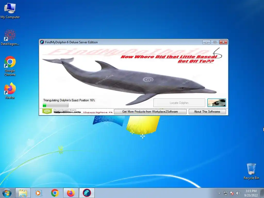
Task: Click the Triangulating Dolphin's Exact Position text
Action: tap(69, 100)
